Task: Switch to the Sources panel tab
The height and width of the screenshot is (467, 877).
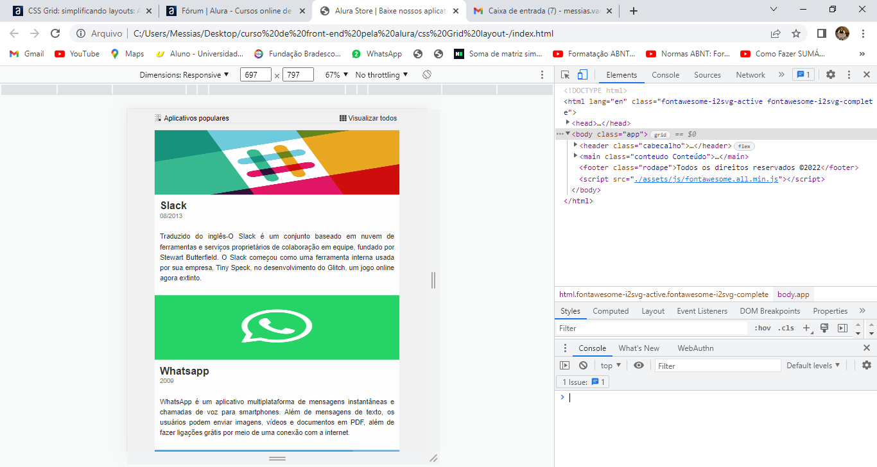Action: (x=708, y=75)
